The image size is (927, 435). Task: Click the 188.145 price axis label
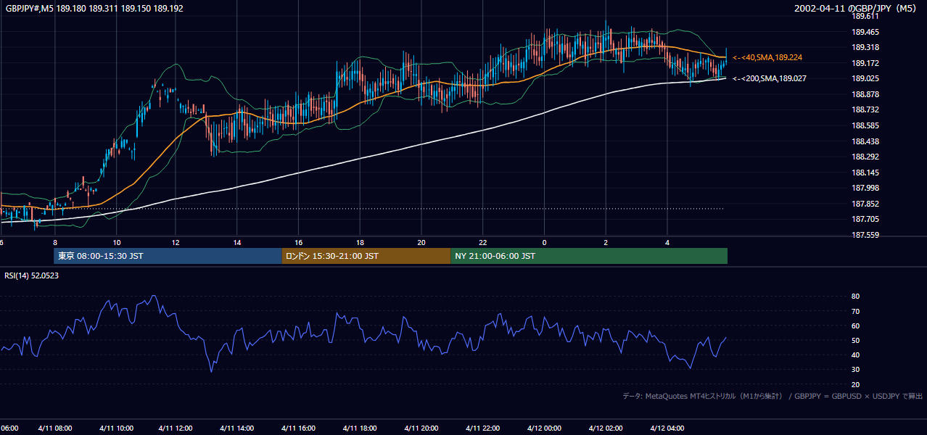[865, 173]
